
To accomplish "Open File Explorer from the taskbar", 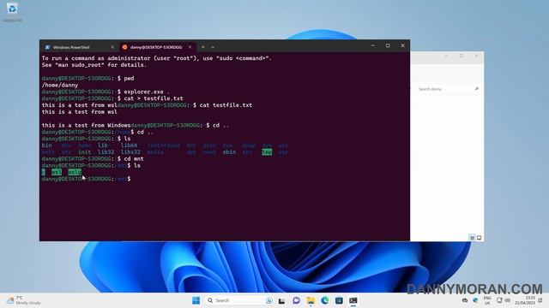I will 311,300.
